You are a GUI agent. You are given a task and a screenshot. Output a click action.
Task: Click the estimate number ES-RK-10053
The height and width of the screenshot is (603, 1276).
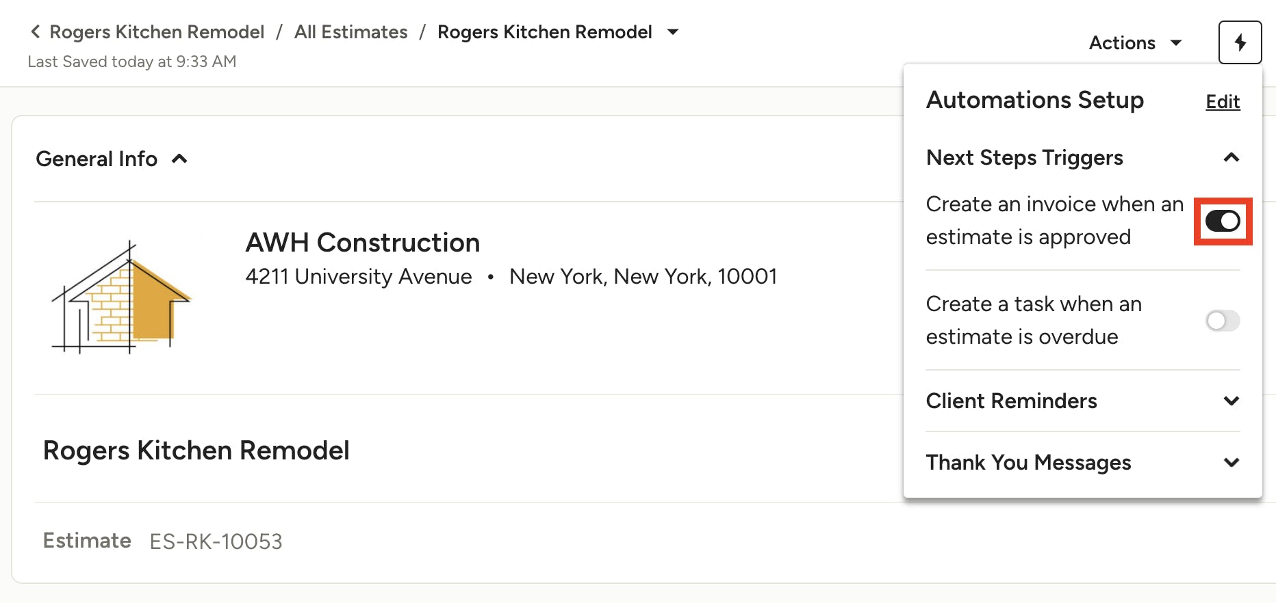click(216, 541)
